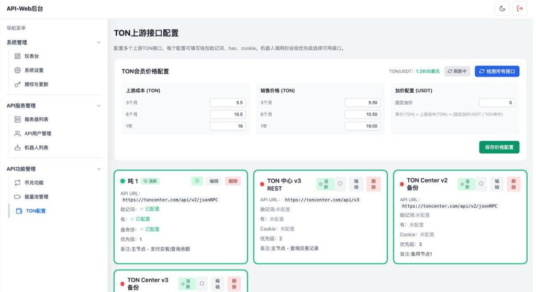Toggle 活跃 status on 吨 1 card
The image size is (536, 292).
click(150, 181)
